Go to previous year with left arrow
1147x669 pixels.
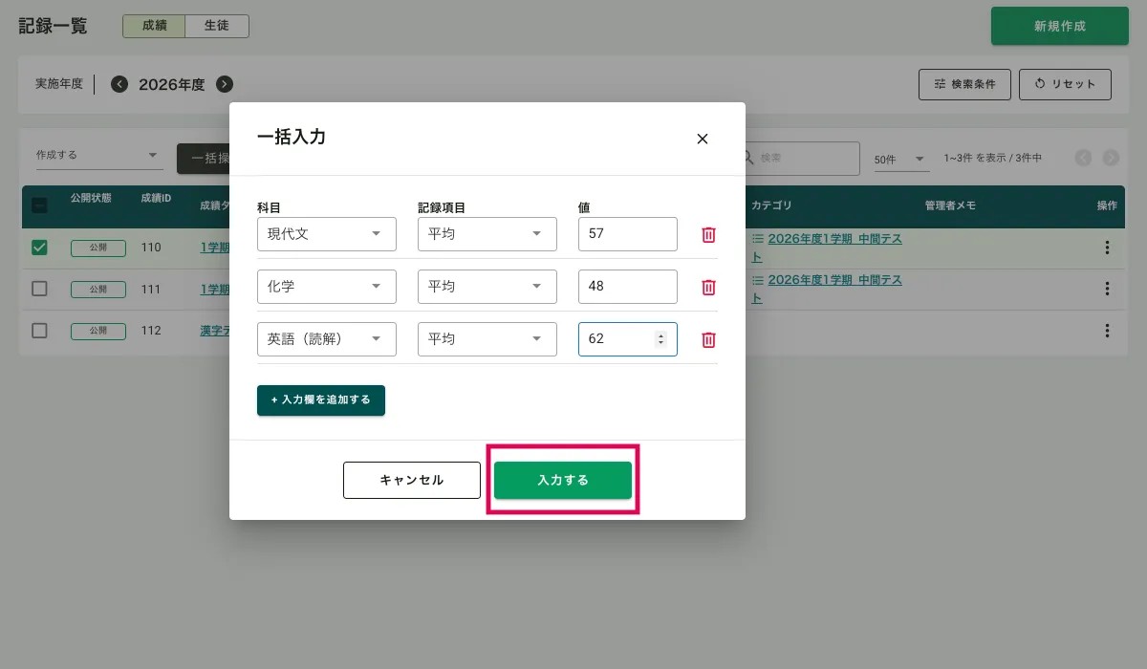click(119, 84)
